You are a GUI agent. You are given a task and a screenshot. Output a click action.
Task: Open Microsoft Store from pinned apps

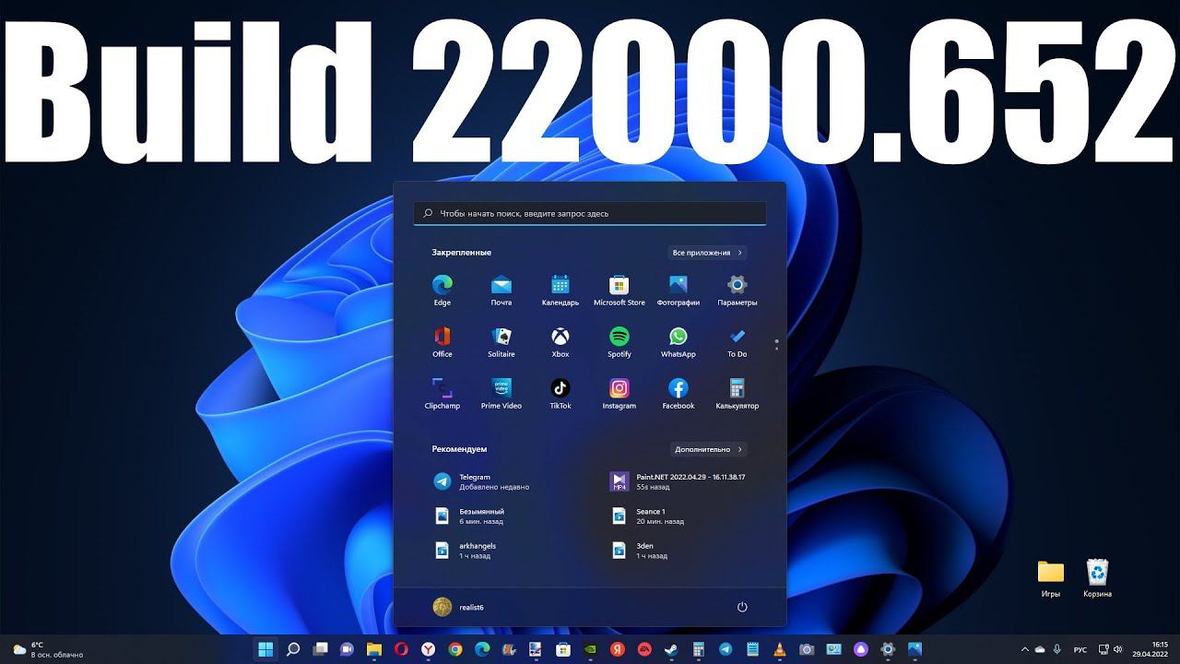click(619, 290)
